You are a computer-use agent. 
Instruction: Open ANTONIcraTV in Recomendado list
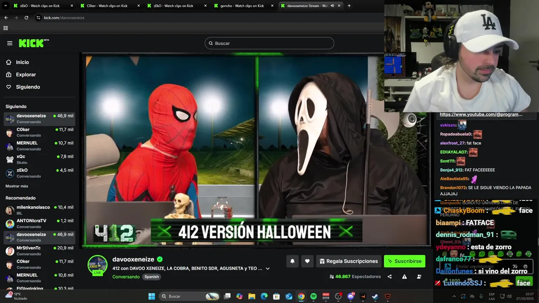pyautogui.click(x=40, y=223)
